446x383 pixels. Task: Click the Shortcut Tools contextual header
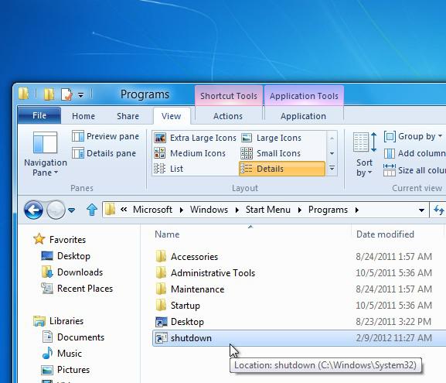coord(229,96)
